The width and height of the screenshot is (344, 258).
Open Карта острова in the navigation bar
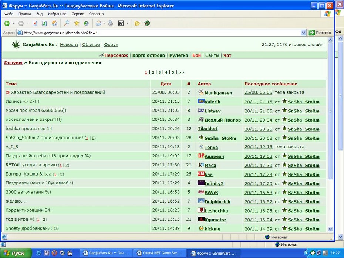coord(149,55)
